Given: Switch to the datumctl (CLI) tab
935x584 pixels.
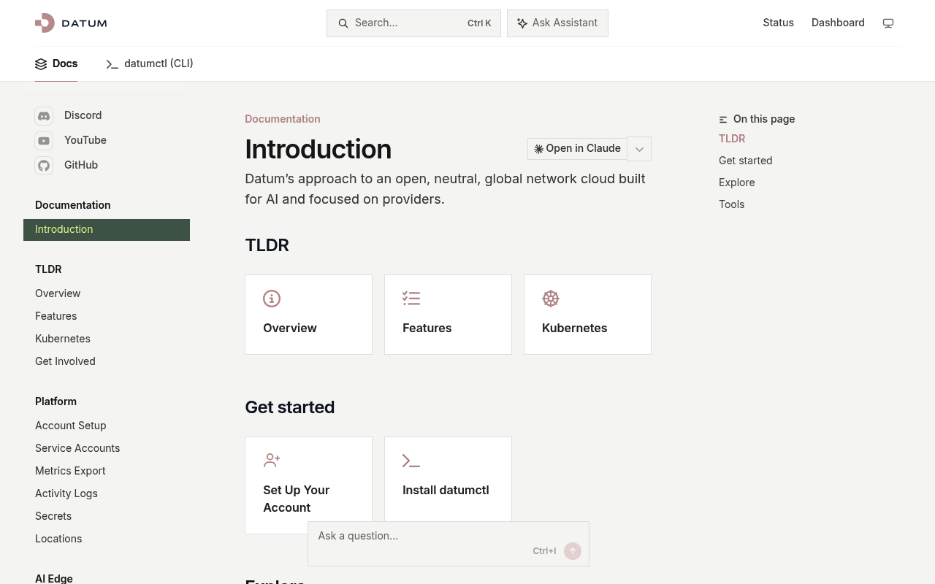Looking at the screenshot, I should coord(150,64).
